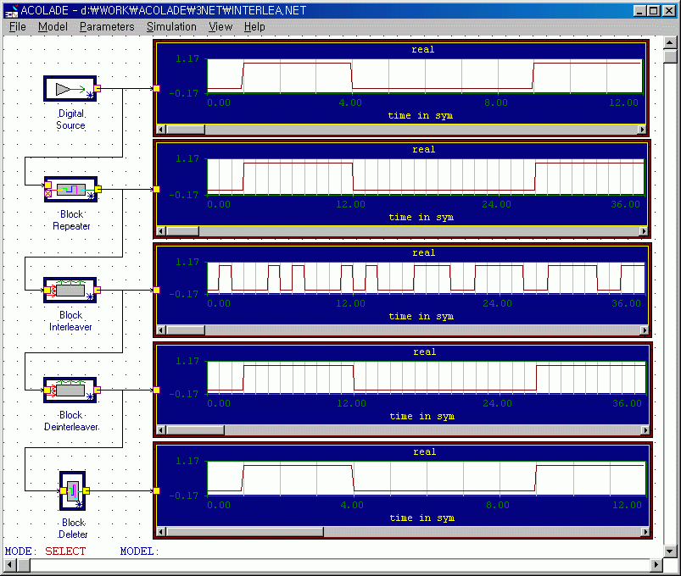Click the Block Deinterleaver output port
Image resolution: width=681 pixels, height=576 pixels.
coord(98,390)
